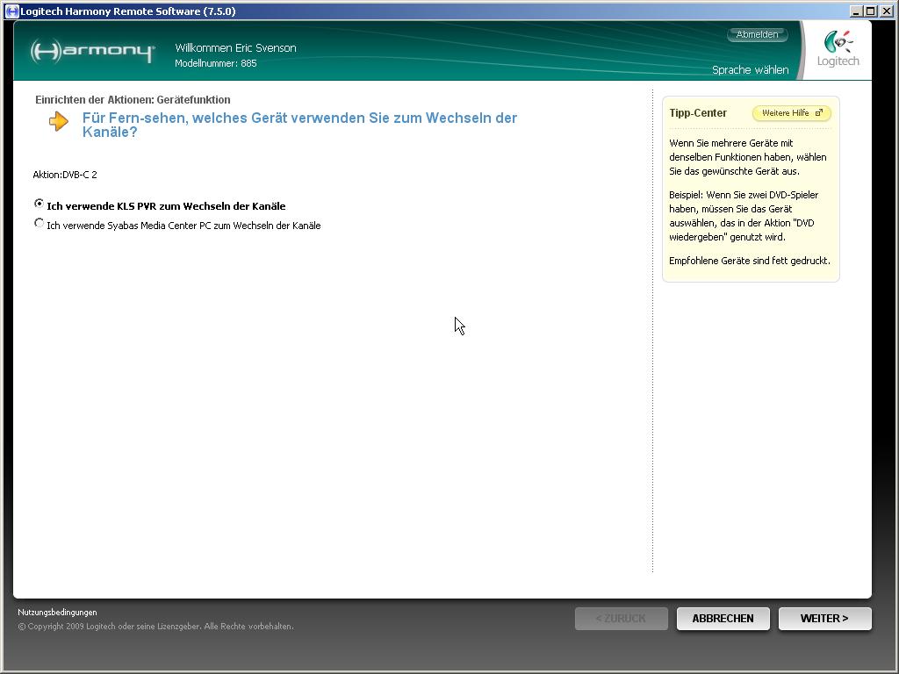Click the 'Empfohlene Geräte sind fett gedruckt' tip

[750, 261]
